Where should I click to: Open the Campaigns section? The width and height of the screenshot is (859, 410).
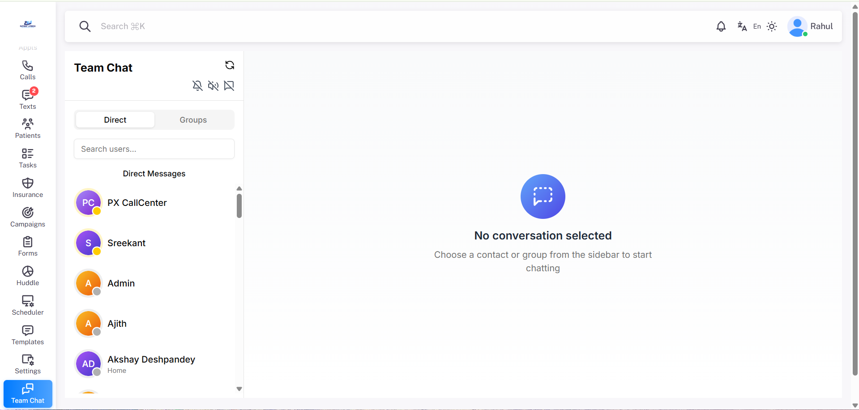tap(27, 217)
